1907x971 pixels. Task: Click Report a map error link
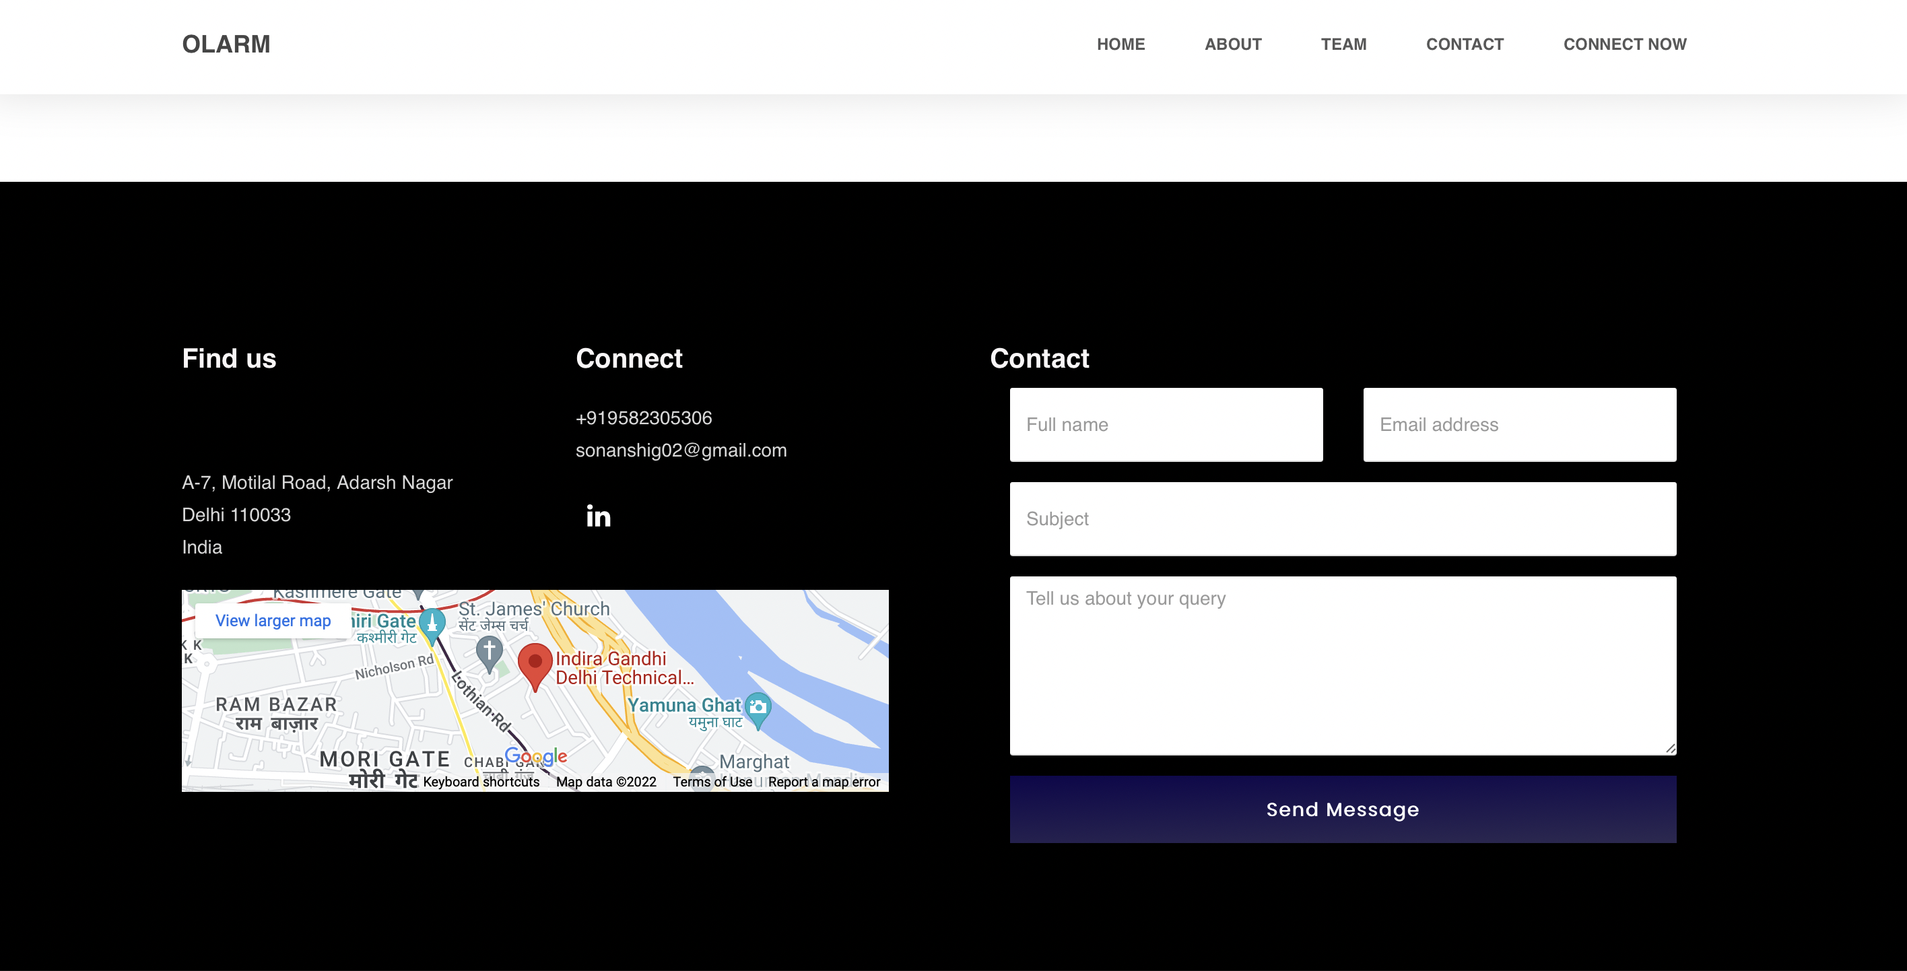tap(824, 782)
